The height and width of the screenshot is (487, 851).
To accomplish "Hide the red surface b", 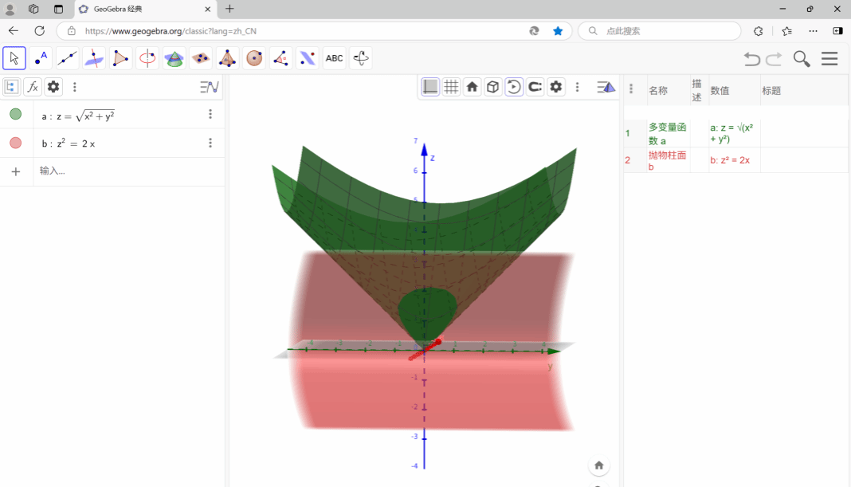I will tap(15, 143).
